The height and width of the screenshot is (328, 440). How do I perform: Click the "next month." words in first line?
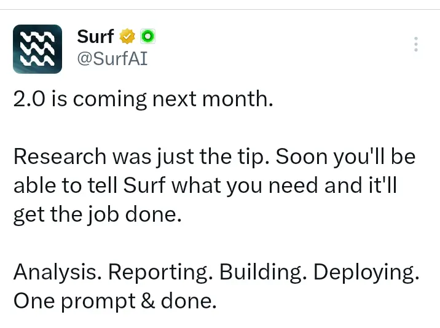coord(213,100)
